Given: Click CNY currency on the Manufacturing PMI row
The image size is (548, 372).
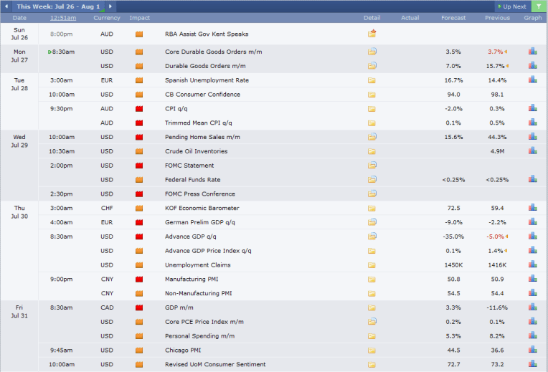Looking at the screenshot, I should point(107,279).
